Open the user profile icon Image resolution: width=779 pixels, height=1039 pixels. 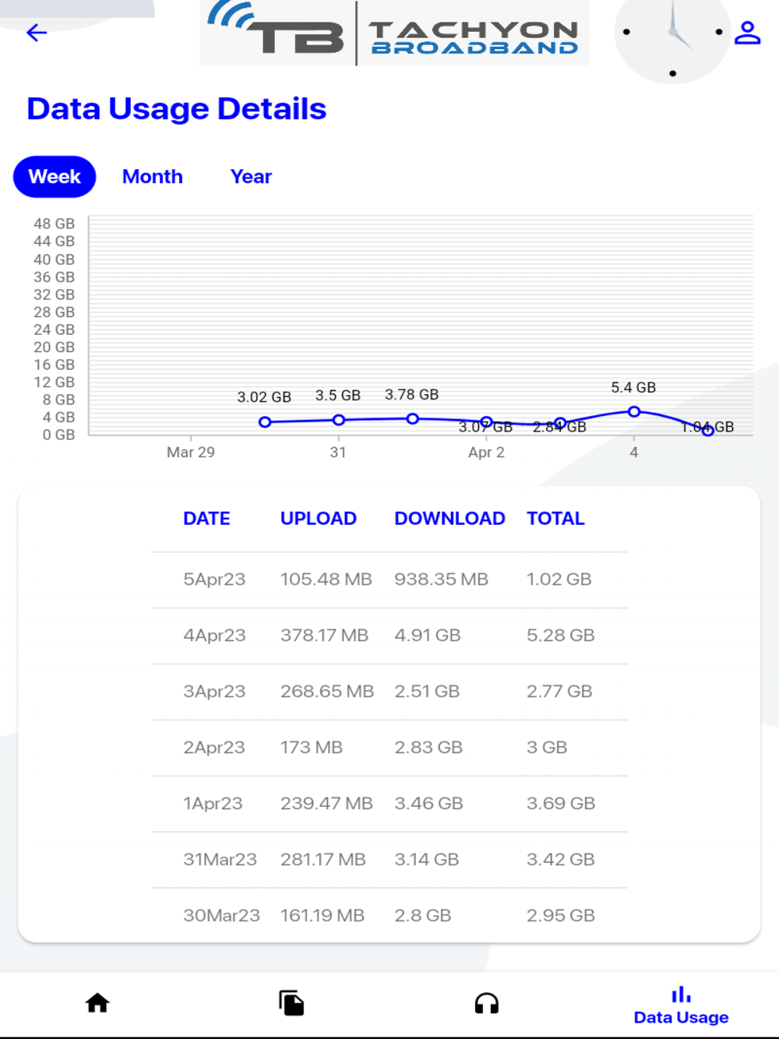[x=748, y=33]
